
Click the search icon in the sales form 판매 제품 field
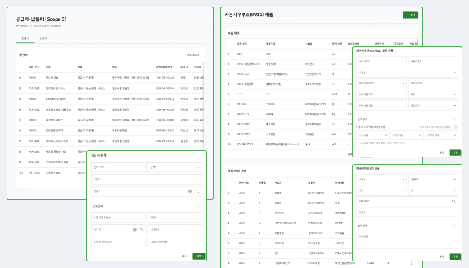454,200
